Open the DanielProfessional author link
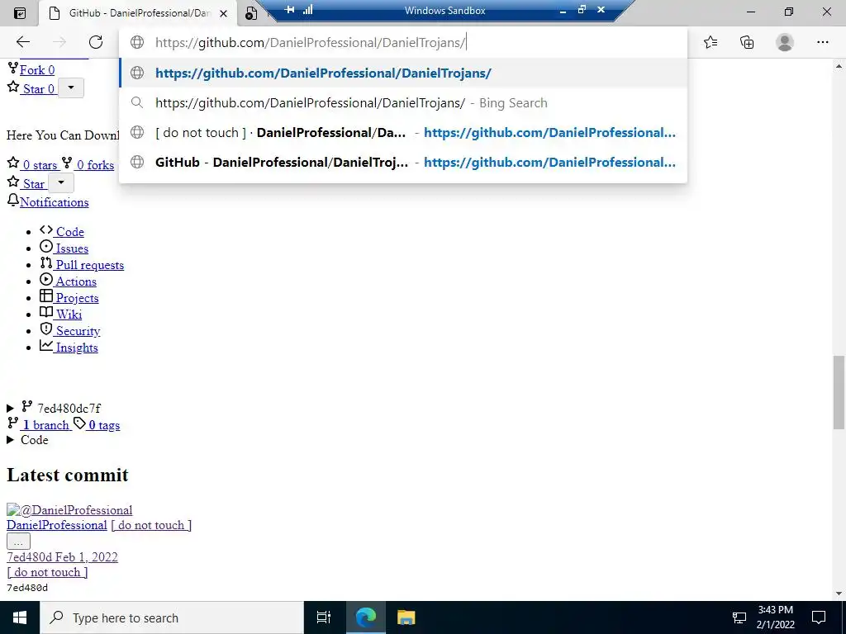846x634 pixels. click(57, 525)
